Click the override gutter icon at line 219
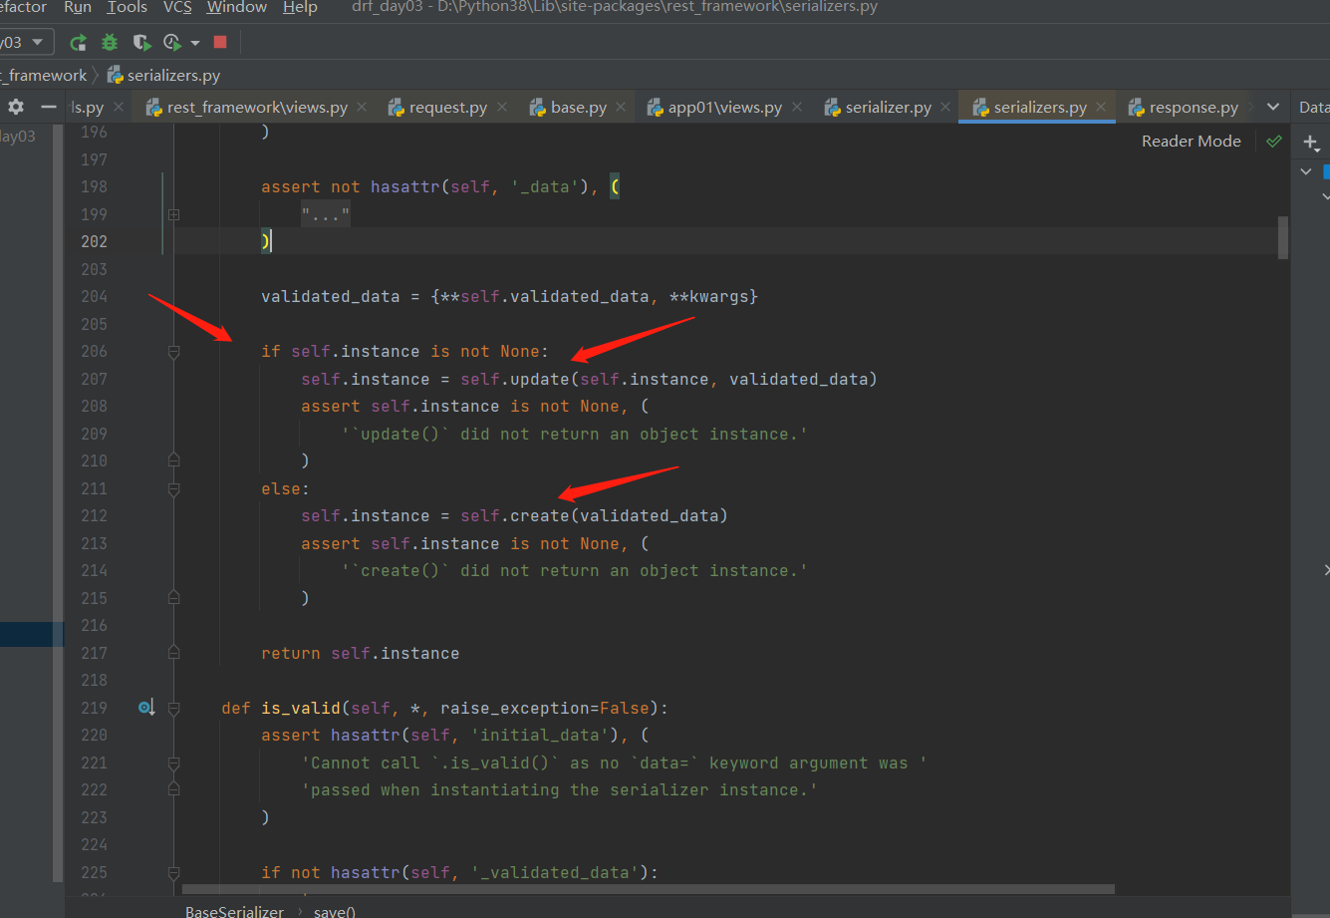The width and height of the screenshot is (1330, 918). click(145, 708)
